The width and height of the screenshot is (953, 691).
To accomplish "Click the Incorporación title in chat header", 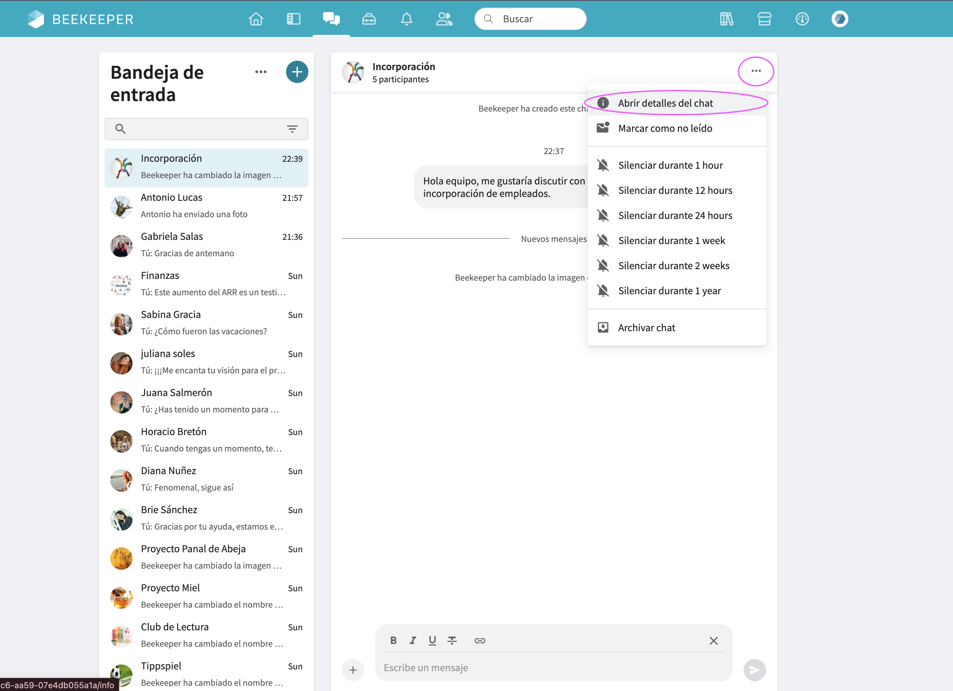I will click(403, 67).
